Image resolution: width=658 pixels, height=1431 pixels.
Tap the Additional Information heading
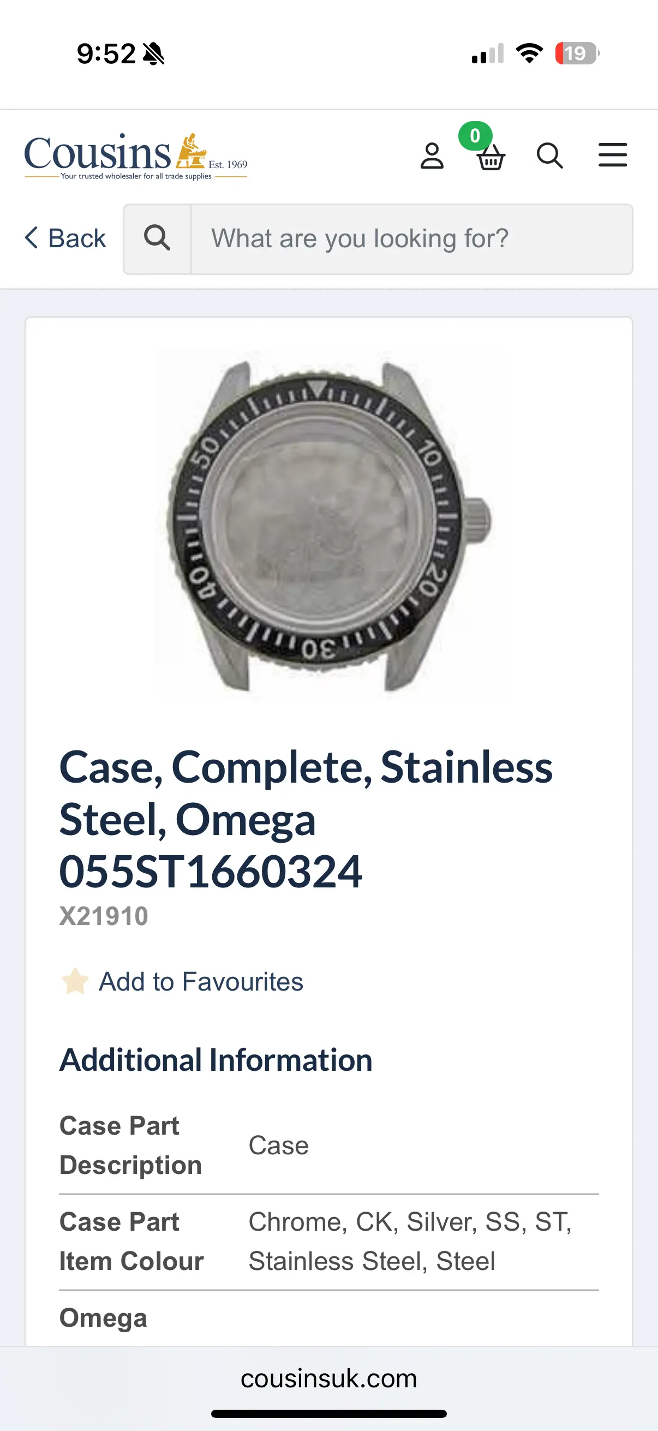point(216,1060)
